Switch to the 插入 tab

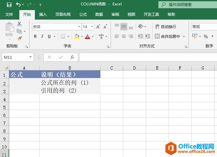point(43,14)
